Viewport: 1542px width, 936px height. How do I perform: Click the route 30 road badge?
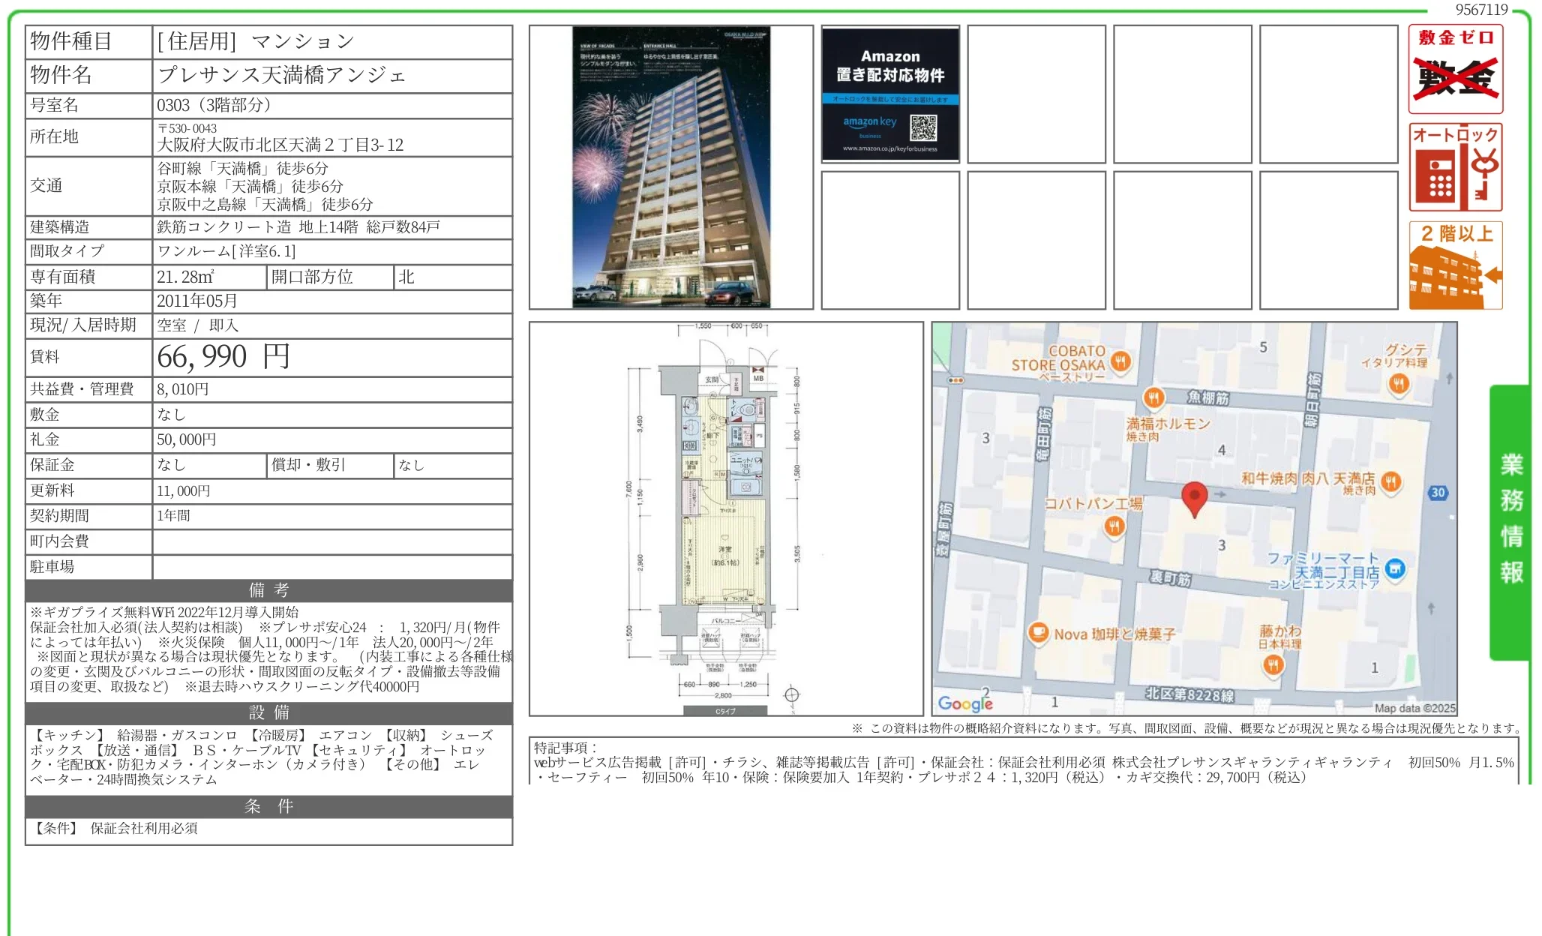point(1438,493)
